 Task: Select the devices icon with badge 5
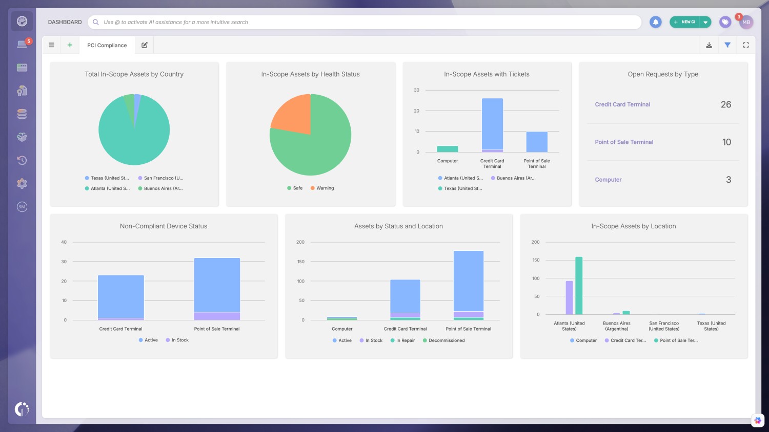22,44
